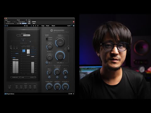The image size is (151, 113).
Task: Solo the MID channel
Action: (30, 88)
